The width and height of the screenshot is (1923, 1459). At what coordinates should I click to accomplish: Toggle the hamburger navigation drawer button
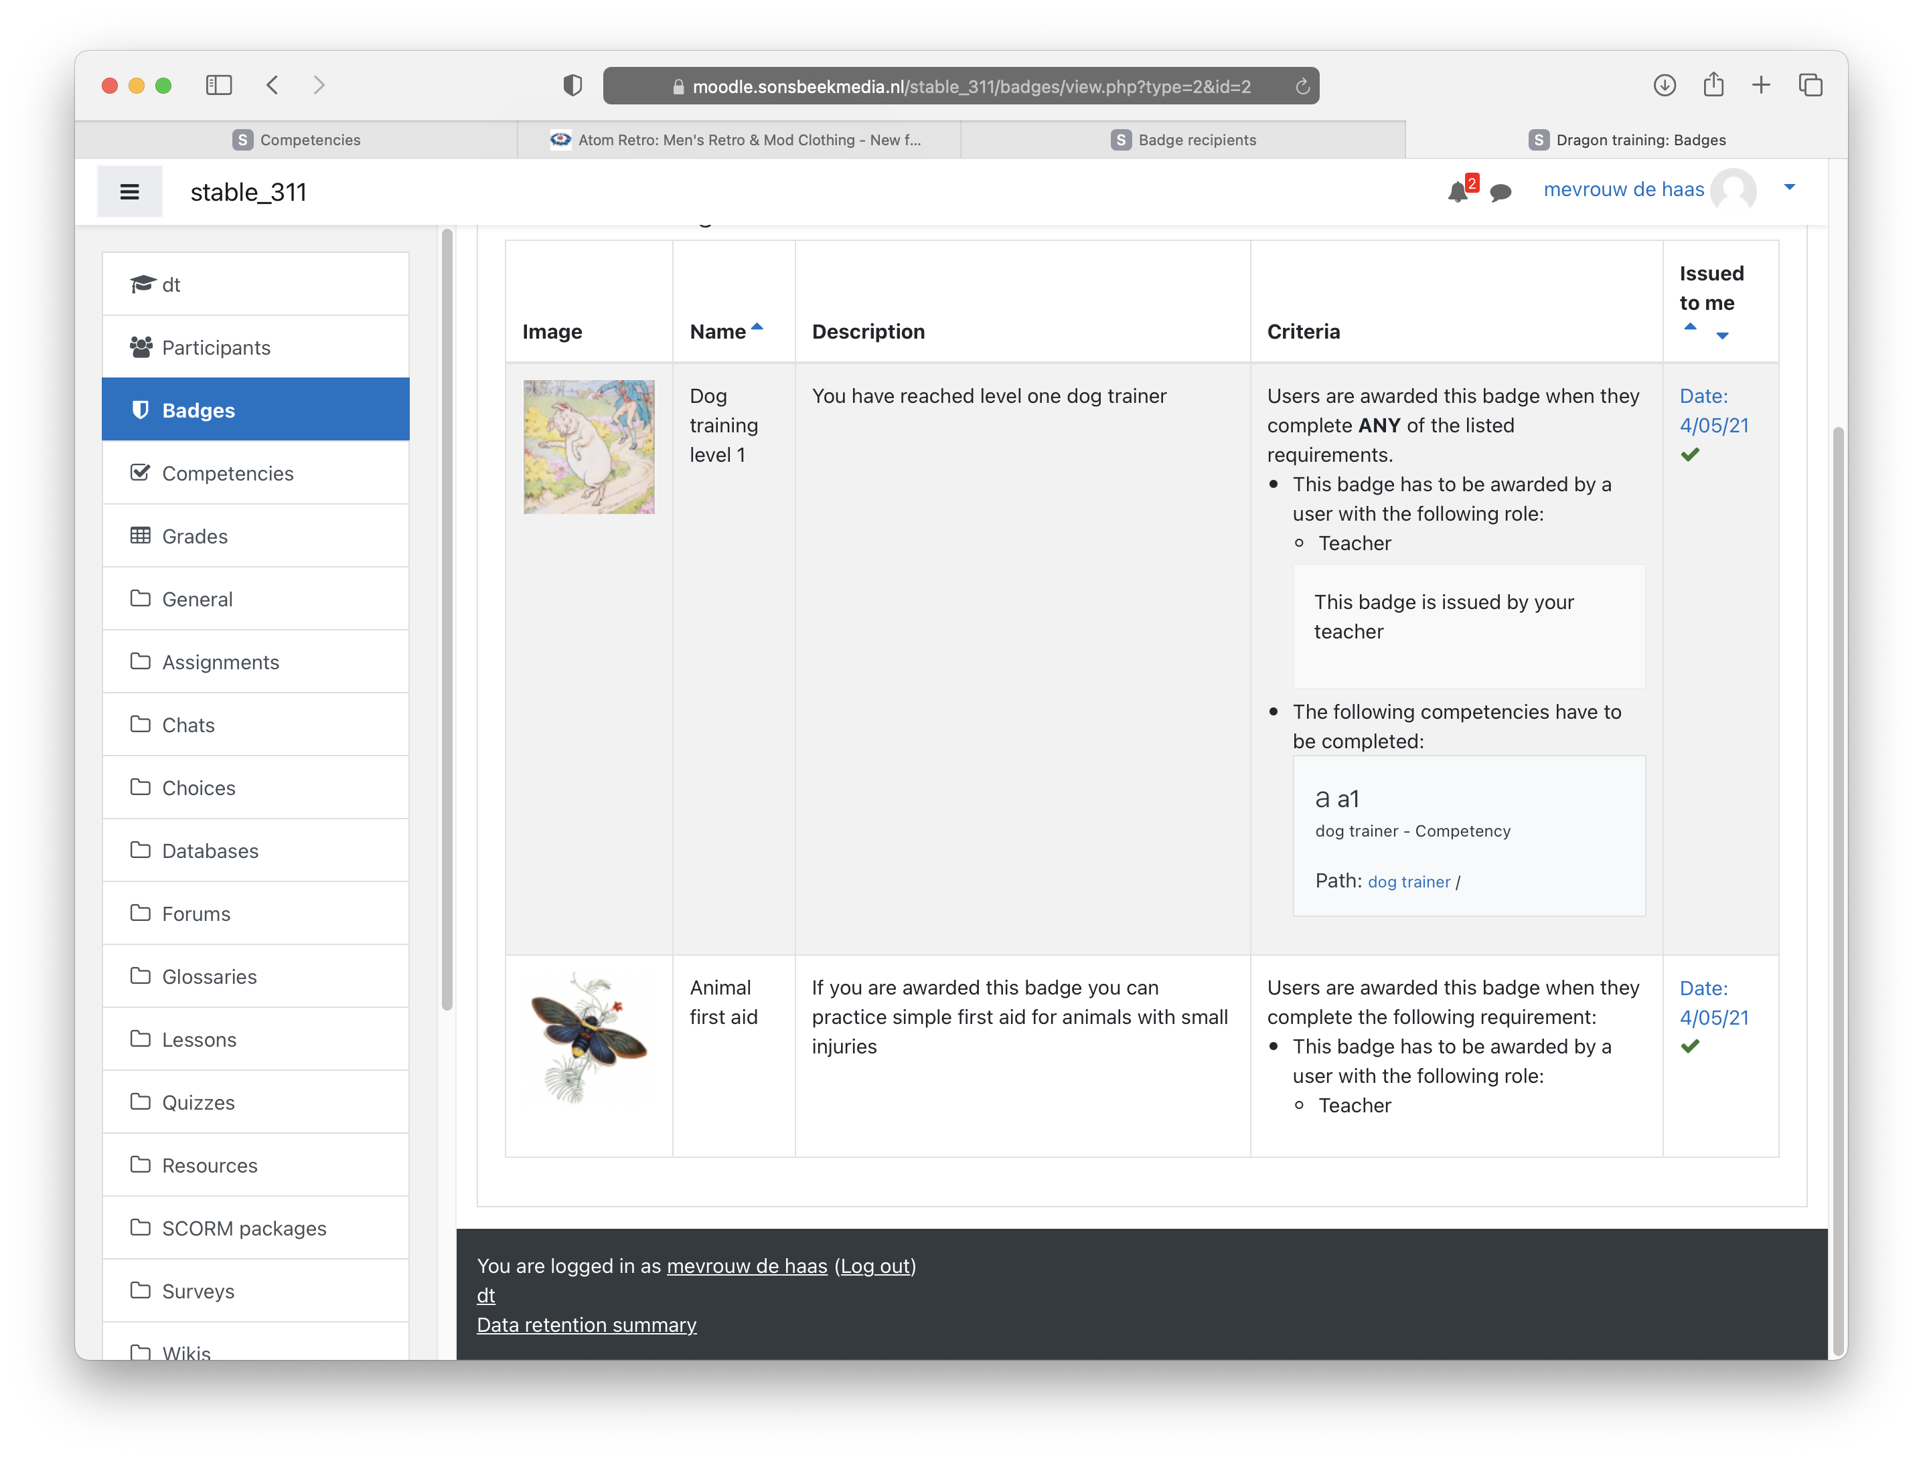click(129, 192)
